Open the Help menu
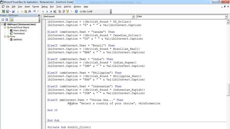 tap(86, 7)
